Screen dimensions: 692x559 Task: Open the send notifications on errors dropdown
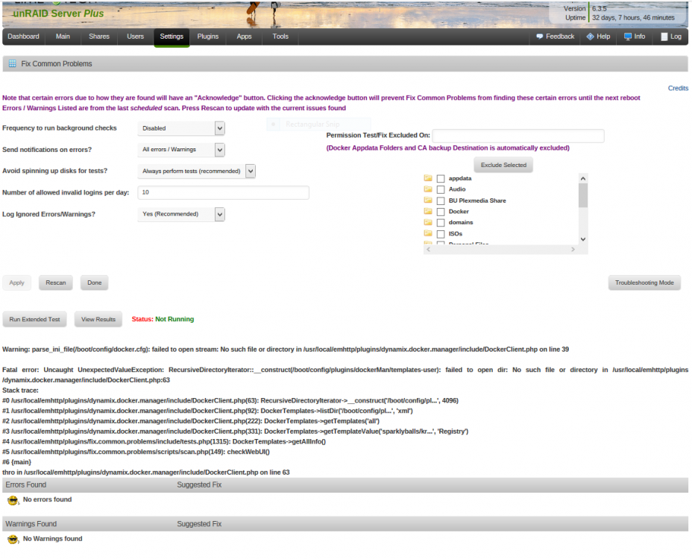tap(181, 150)
